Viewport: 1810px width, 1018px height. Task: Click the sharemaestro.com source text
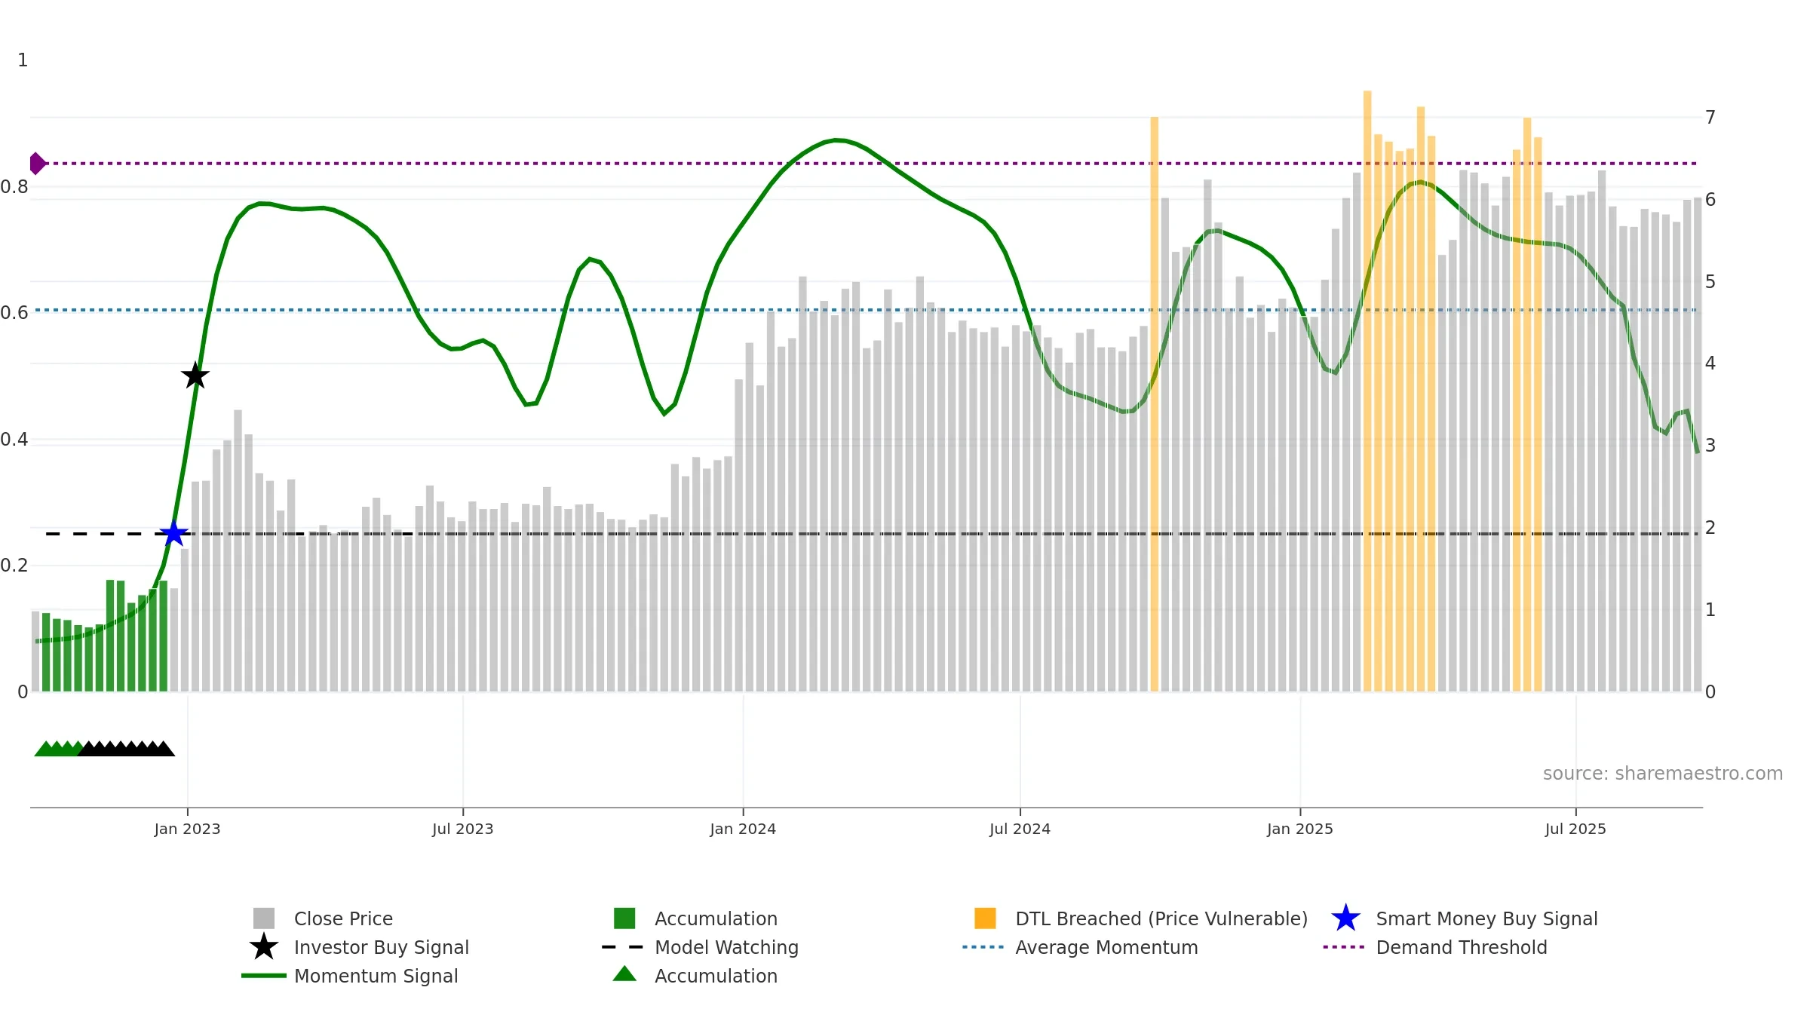1663,774
